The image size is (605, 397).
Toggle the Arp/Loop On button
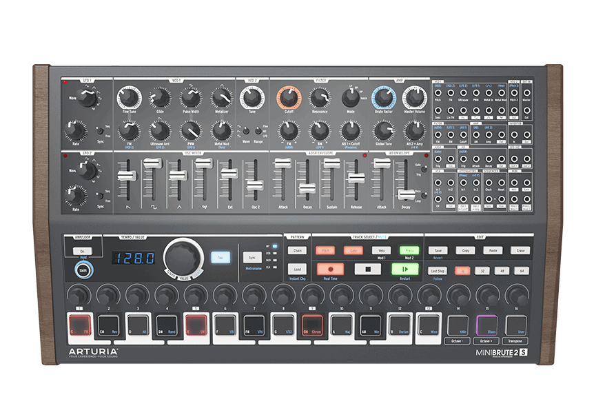(x=82, y=251)
